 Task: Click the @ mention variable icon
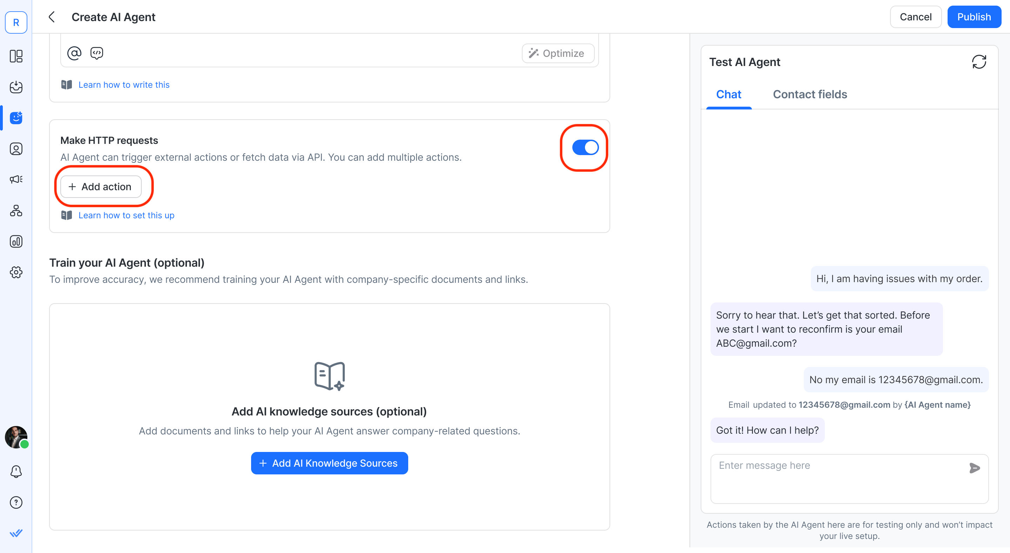point(74,53)
